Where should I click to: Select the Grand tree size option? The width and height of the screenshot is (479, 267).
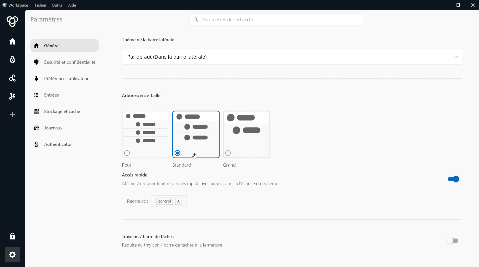pyautogui.click(x=228, y=153)
